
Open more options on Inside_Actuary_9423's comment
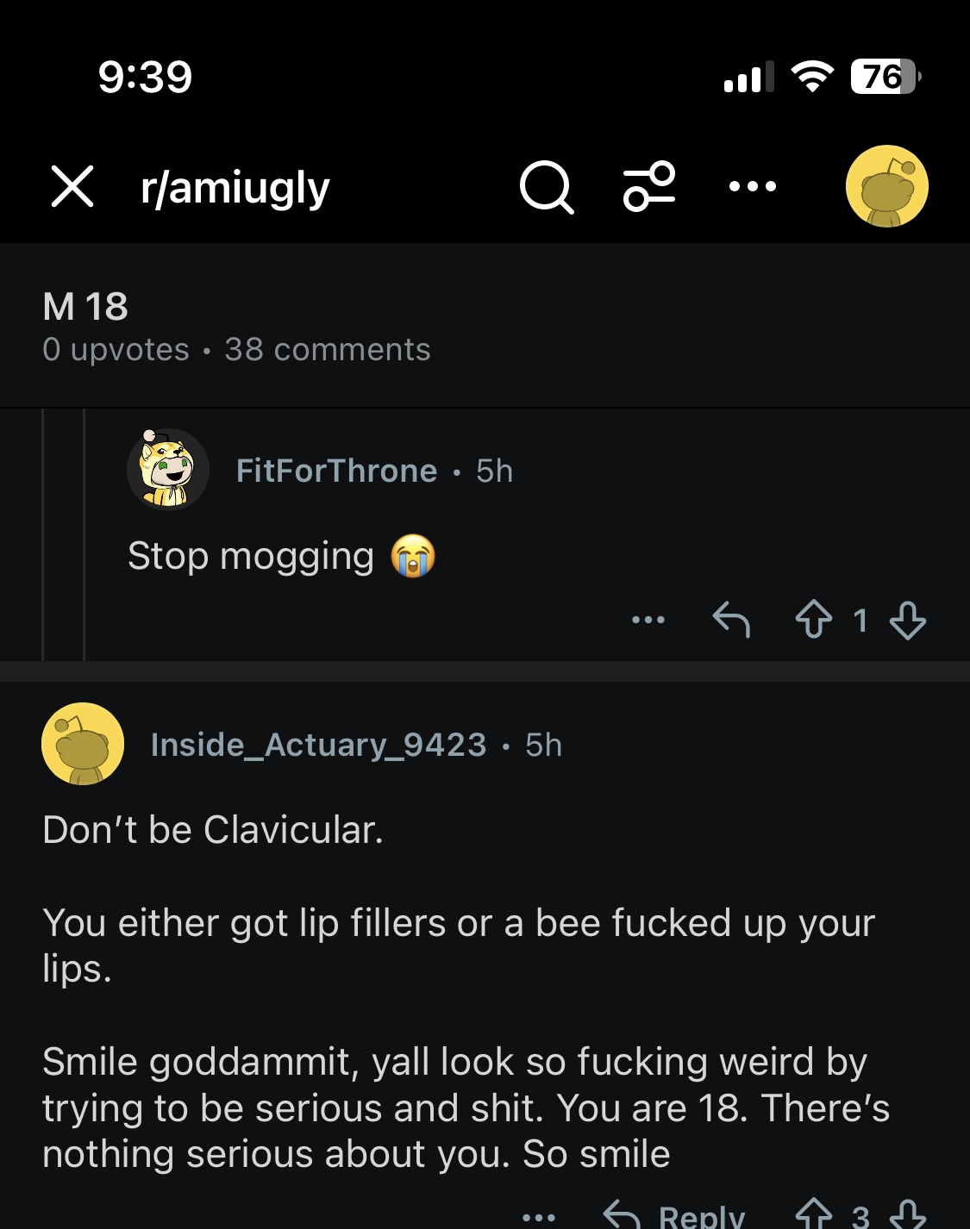[x=539, y=1217]
